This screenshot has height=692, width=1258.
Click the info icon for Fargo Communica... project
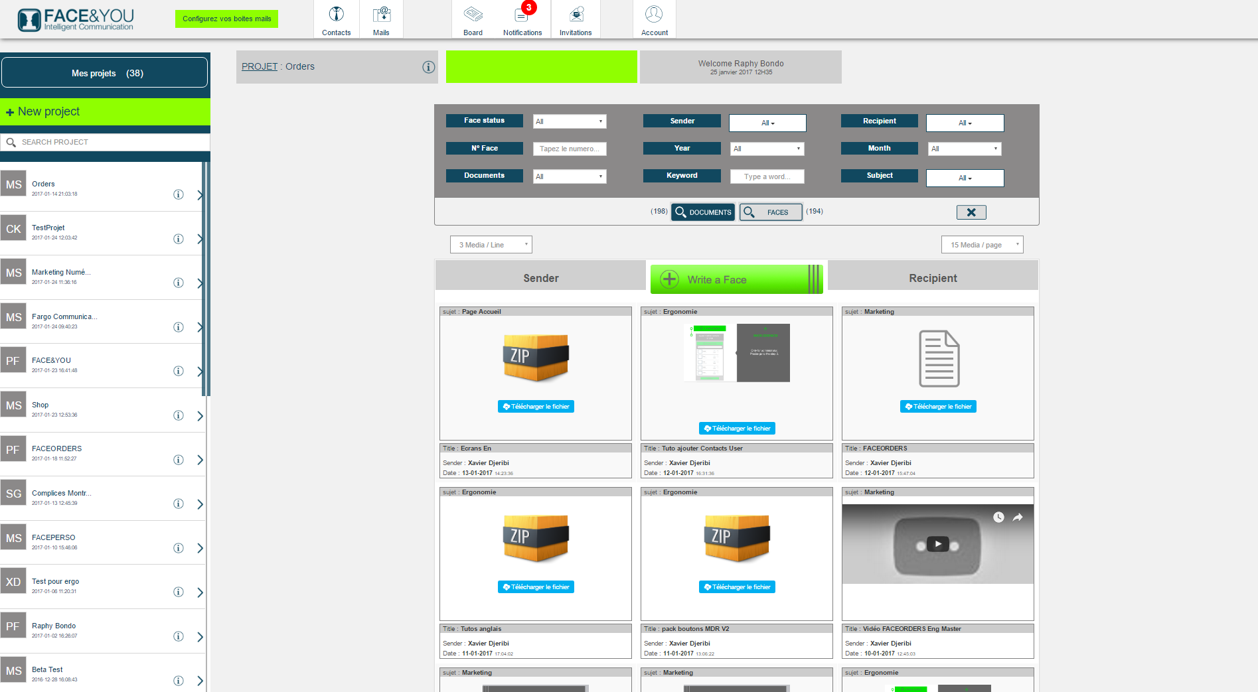179,327
